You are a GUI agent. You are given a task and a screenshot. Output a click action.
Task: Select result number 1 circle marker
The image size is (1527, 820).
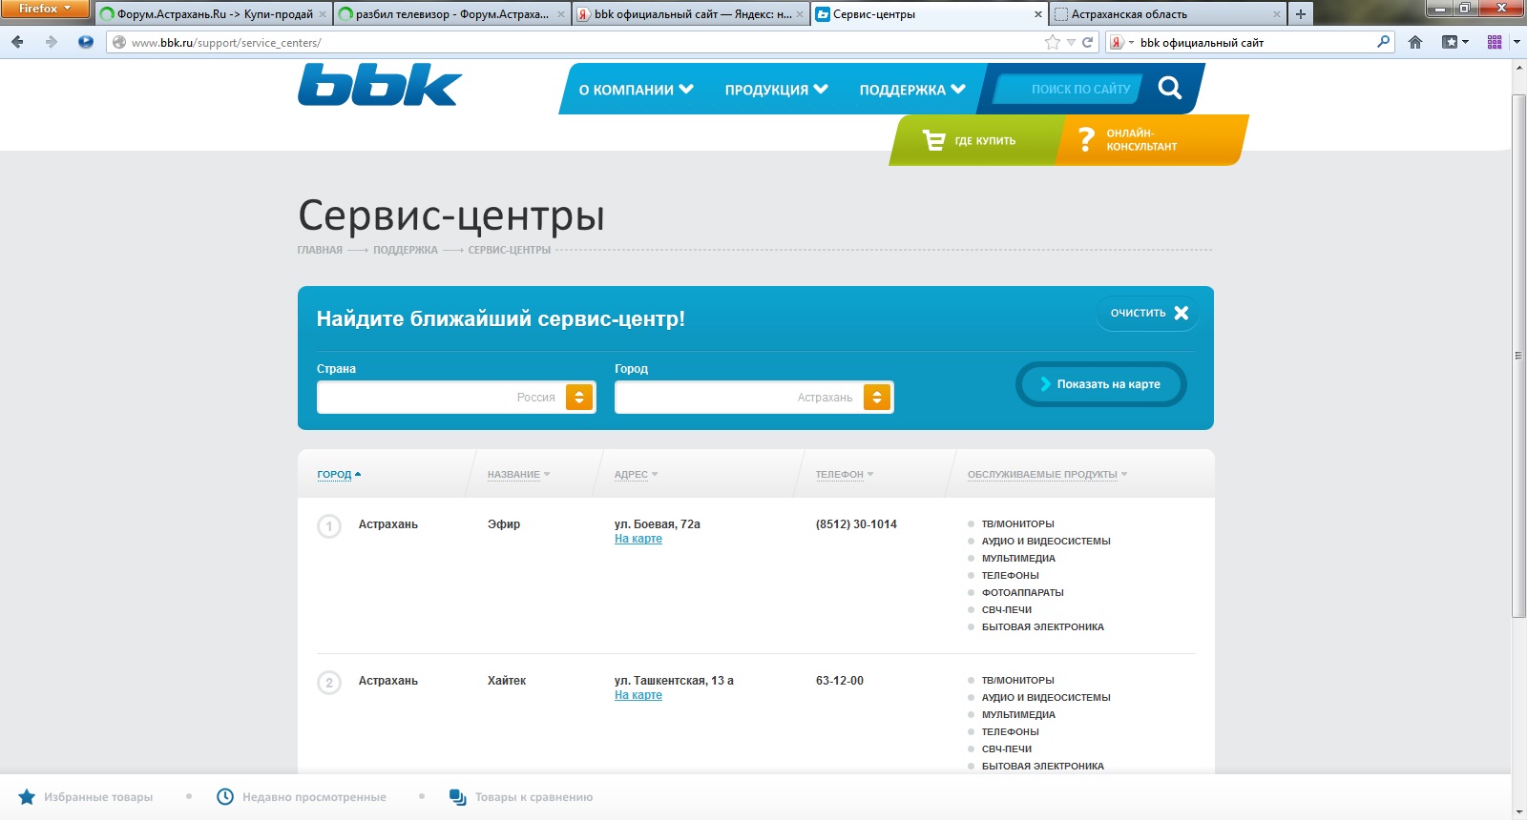[329, 526]
